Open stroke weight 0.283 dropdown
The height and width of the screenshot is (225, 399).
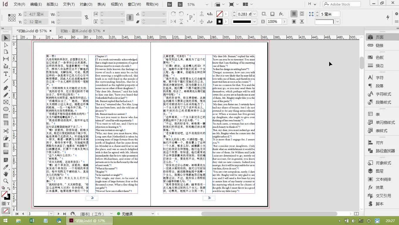255,14
